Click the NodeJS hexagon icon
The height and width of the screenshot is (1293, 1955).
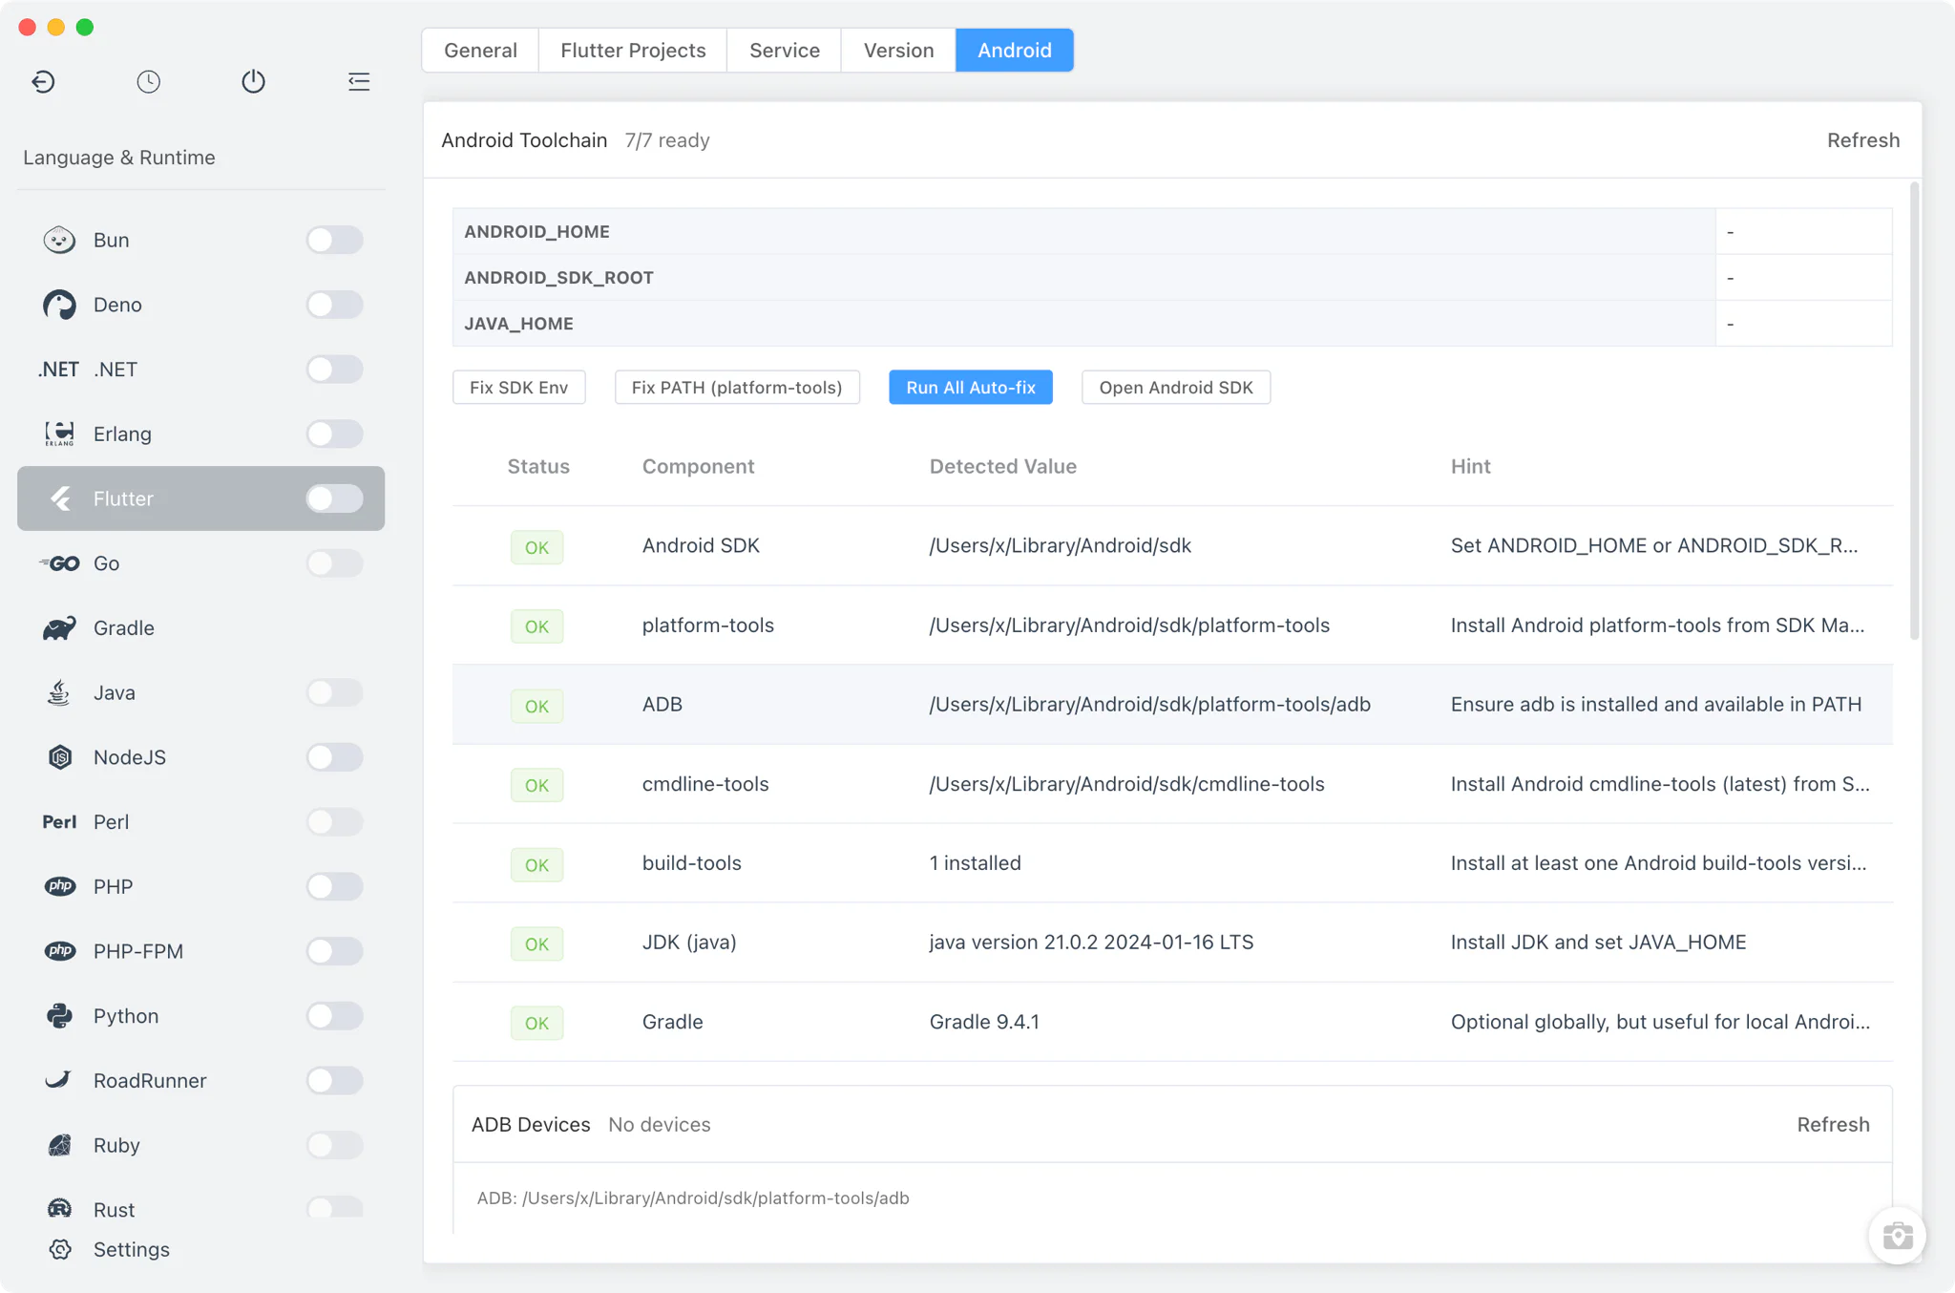[x=59, y=757]
